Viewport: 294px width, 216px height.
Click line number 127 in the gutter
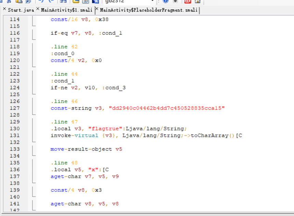point(15,108)
